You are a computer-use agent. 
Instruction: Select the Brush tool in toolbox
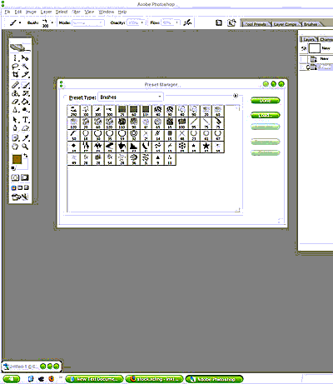(x=25, y=85)
